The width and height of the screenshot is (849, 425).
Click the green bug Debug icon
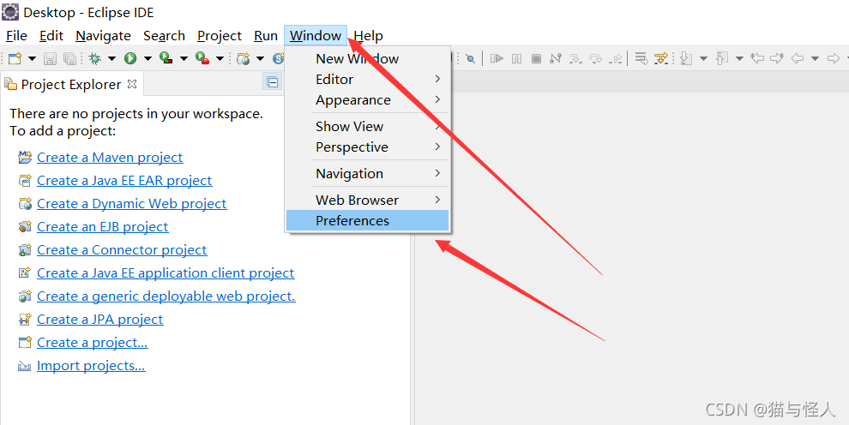[95, 58]
